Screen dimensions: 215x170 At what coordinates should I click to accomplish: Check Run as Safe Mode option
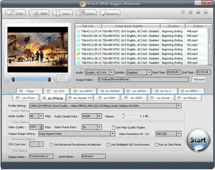click(156, 145)
